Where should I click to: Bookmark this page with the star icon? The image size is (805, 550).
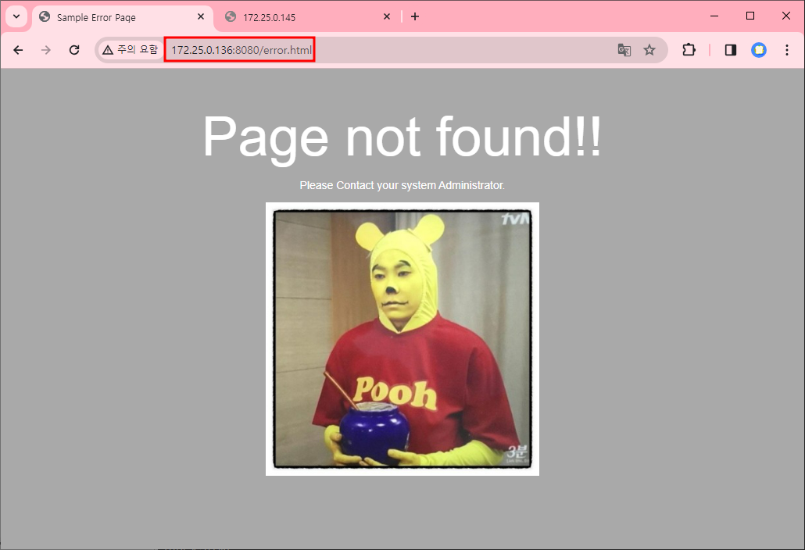point(649,50)
